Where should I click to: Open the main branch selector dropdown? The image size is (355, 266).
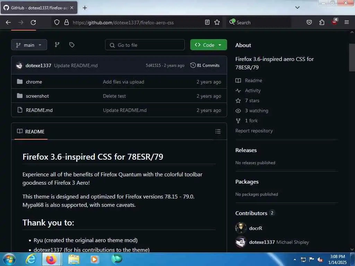29,45
